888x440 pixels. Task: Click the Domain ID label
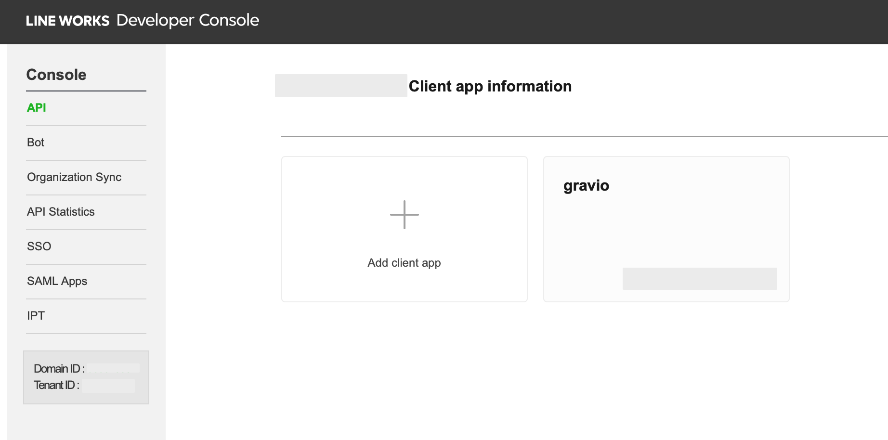point(59,369)
